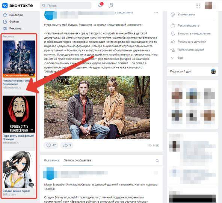This screenshot has height=203, width=222.
Task: Open the three-dots menu on pinned post
Action: pyautogui.click(x=156, y=13)
